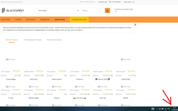Image resolution: width=178 pixels, height=111 pixels.
Task: Click the touch keyboard icon in the taskbar
Action: click(153, 109)
